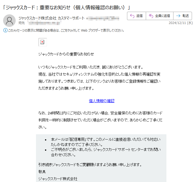
Task: Click the heading ジャックカードからの重要なお知らせ
Action: click(x=66, y=54)
